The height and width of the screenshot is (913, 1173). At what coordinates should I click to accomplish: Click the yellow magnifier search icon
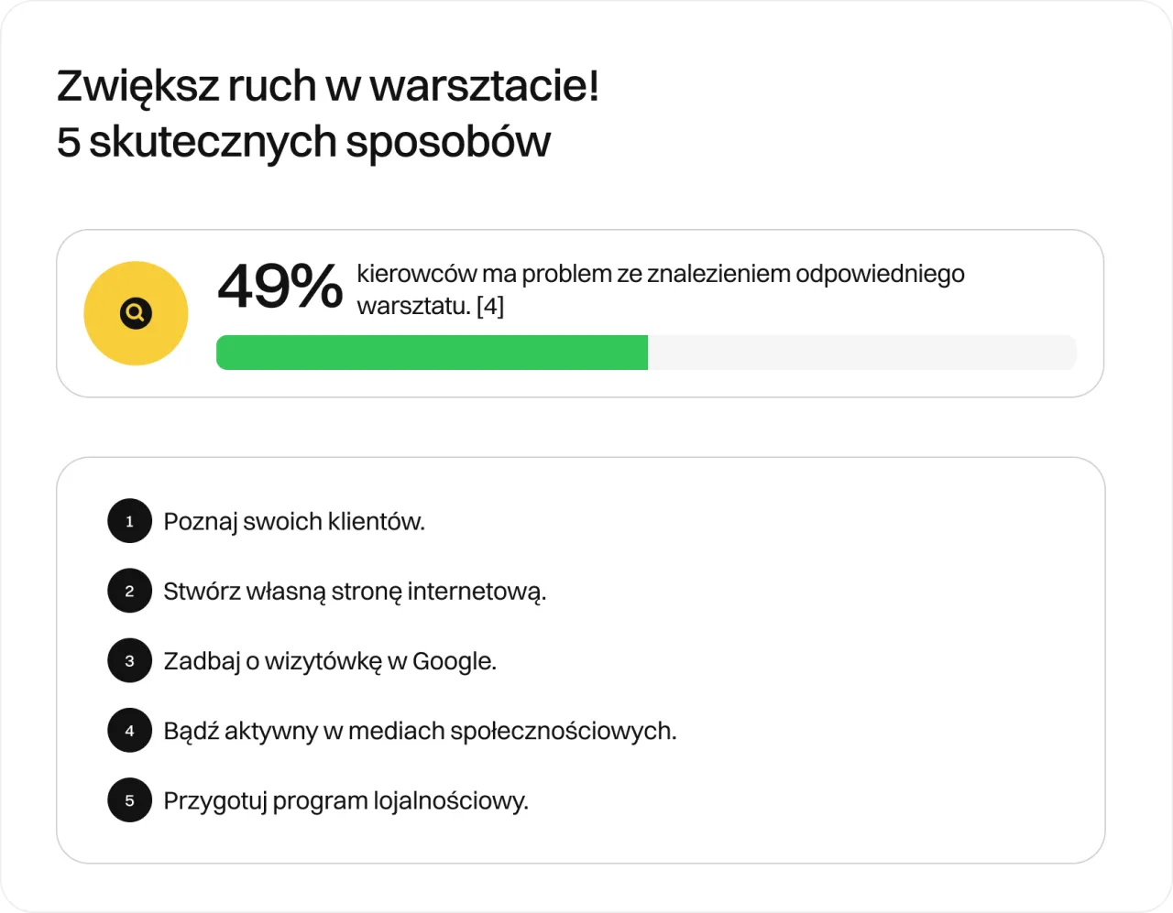coord(136,313)
